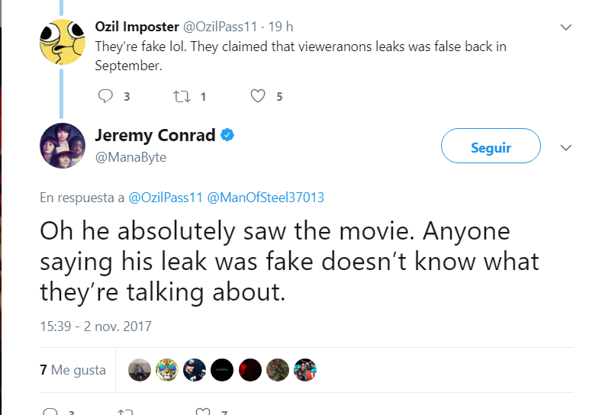Open the @OzilPass11 mention link
Screen dimensions: 602x415
click(165, 198)
